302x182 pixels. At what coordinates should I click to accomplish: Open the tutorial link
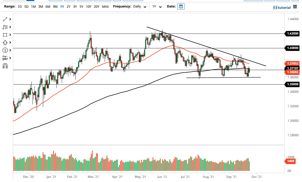pos(282,7)
